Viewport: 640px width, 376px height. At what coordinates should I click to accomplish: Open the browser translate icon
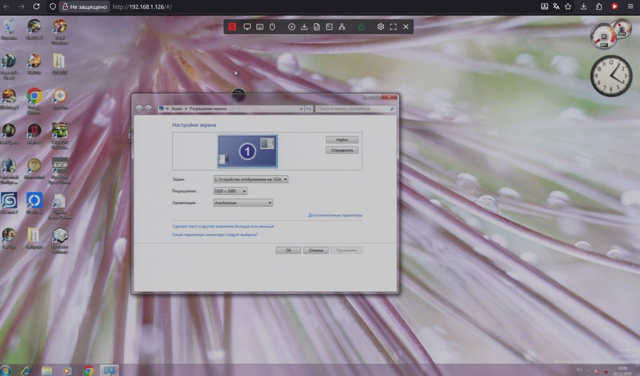pos(556,6)
